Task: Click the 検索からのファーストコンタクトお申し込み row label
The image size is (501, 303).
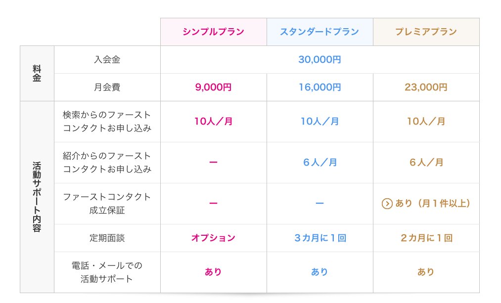Action: tap(107, 122)
